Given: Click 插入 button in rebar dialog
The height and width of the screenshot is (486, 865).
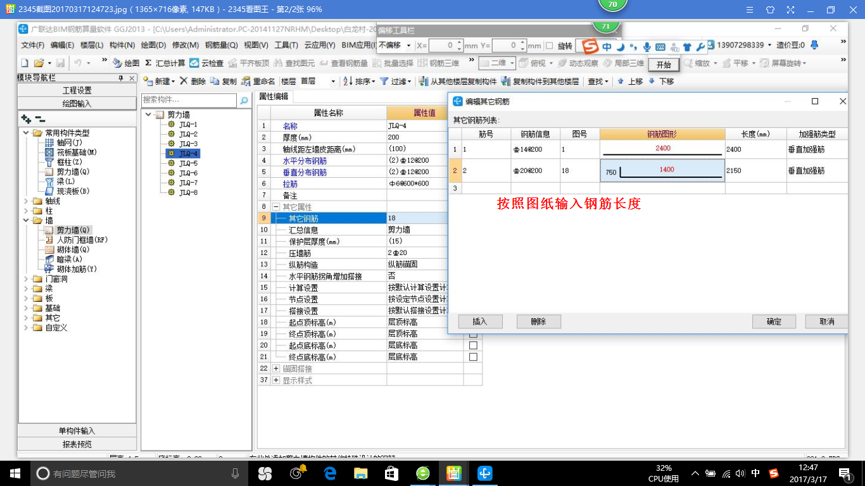Looking at the screenshot, I should 480,321.
